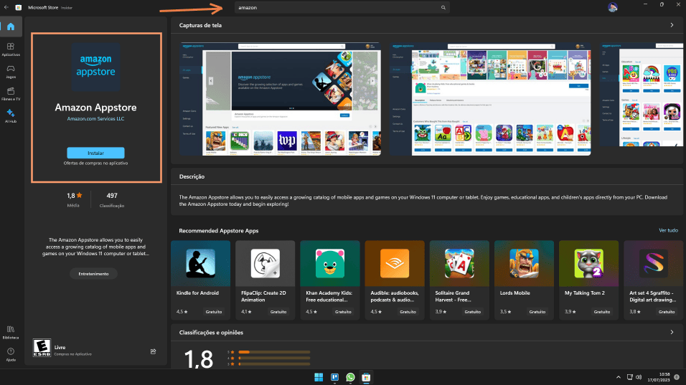The width and height of the screenshot is (686, 385).
Task: Open the second screenshot thumbnail
Action: (x=490, y=99)
